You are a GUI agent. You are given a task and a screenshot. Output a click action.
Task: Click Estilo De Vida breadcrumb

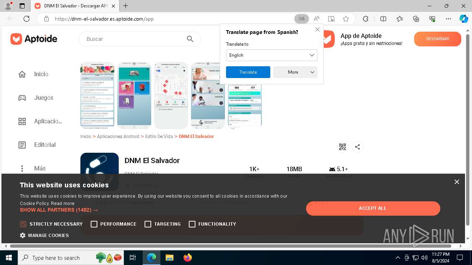coord(159,137)
